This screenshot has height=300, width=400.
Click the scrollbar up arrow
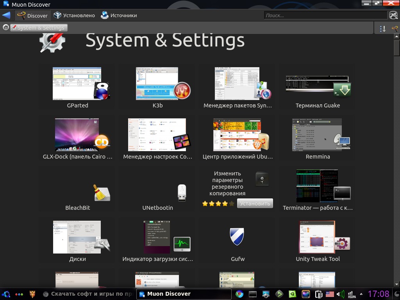click(x=396, y=36)
